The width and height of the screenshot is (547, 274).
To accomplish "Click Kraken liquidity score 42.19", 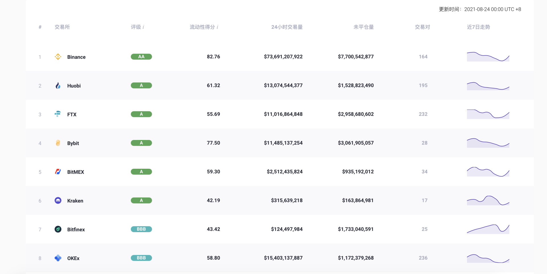I will (213, 200).
